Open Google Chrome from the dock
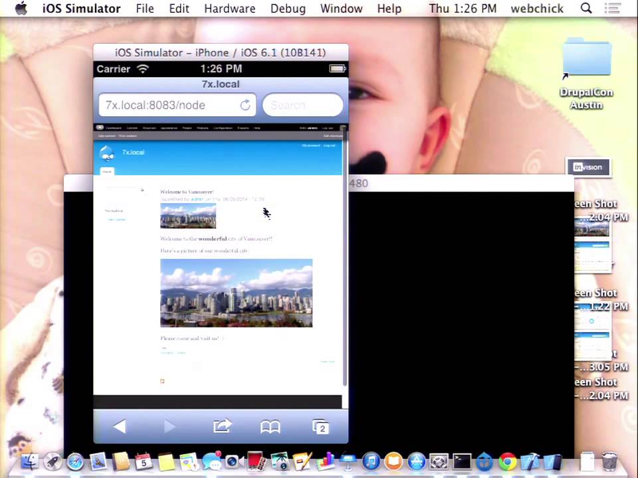The image size is (638, 478). click(507, 462)
